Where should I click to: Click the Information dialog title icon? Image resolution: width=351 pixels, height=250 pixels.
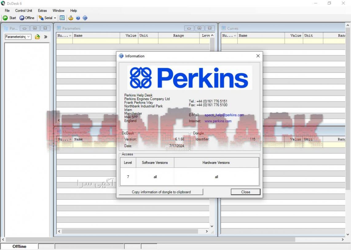click(121, 56)
